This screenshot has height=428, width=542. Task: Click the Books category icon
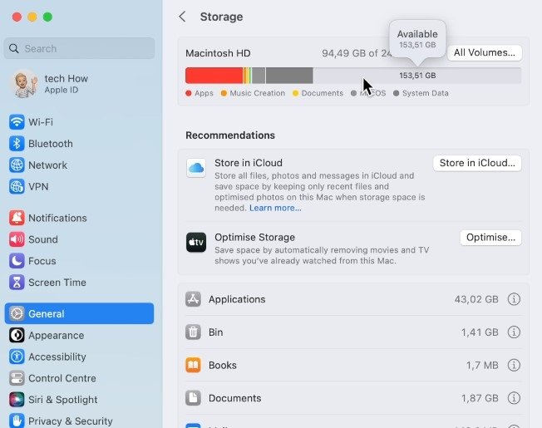[x=193, y=365]
